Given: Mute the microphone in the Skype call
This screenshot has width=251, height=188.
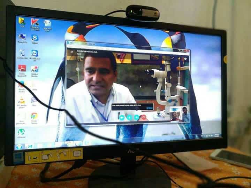Looking at the screenshot, I should 129,117.
